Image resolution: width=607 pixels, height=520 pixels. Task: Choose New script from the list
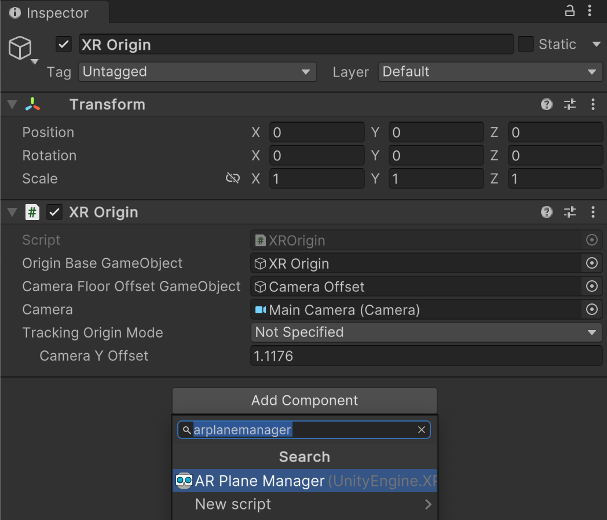[x=233, y=504]
